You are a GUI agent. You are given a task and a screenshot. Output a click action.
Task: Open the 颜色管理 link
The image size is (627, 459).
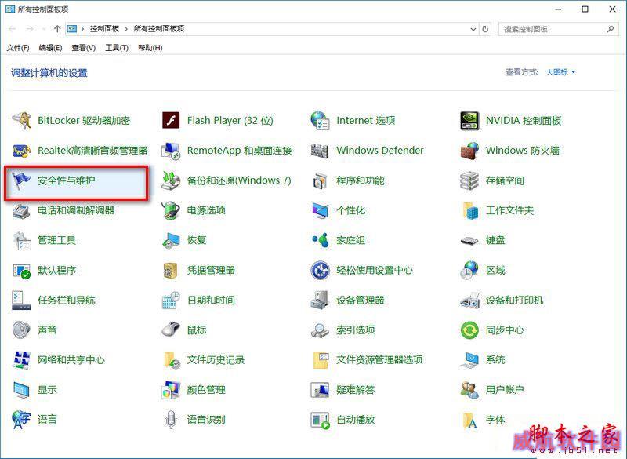206,390
